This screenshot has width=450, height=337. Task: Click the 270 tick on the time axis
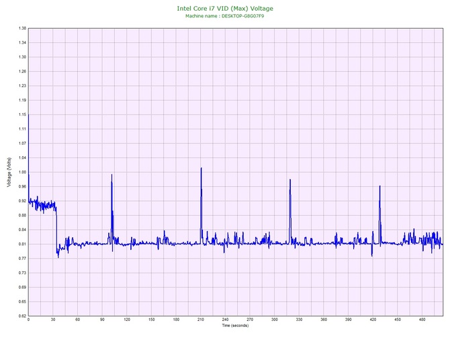click(x=250, y=320)
